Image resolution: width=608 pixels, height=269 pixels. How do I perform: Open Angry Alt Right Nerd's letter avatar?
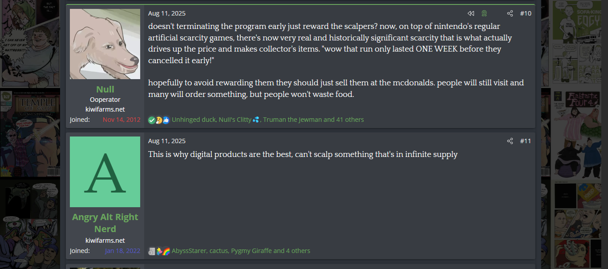105,172
